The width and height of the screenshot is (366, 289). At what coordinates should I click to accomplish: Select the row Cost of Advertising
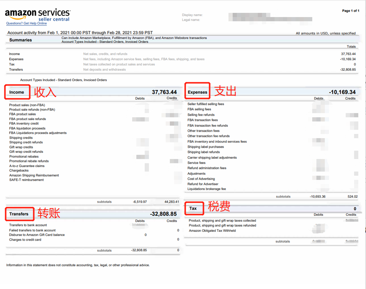coord(201,179)
